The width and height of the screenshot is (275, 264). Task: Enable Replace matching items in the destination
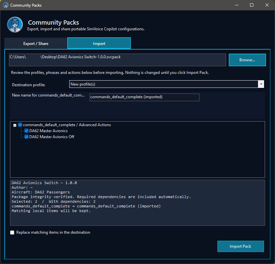(x=12, y=233)
